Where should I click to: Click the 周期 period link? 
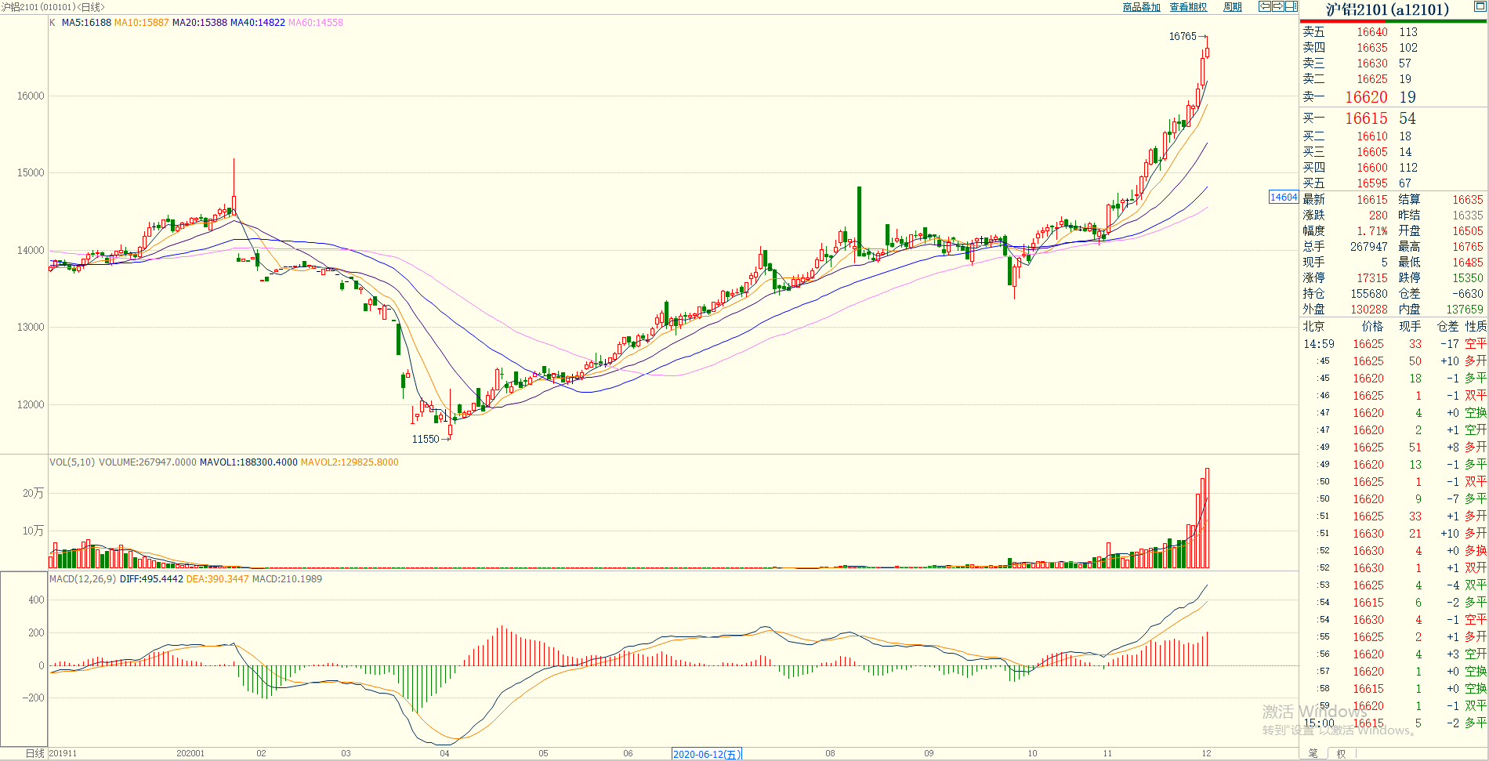1233,7
